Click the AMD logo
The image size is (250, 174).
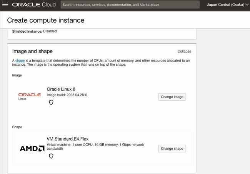point(32,149)
